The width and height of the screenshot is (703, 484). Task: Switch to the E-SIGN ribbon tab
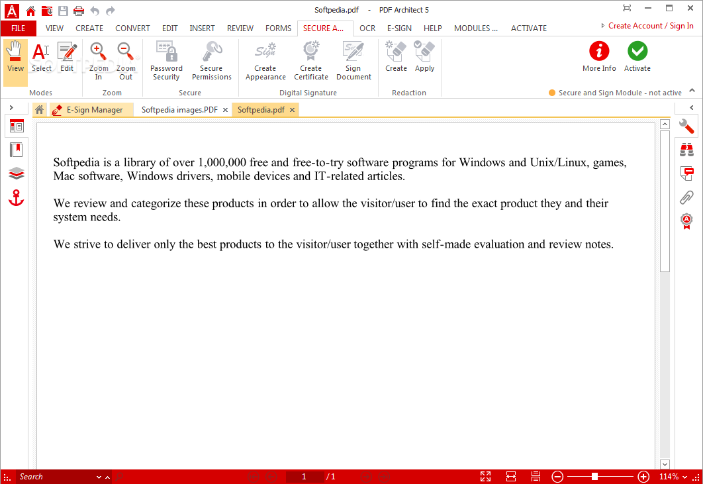399,28
